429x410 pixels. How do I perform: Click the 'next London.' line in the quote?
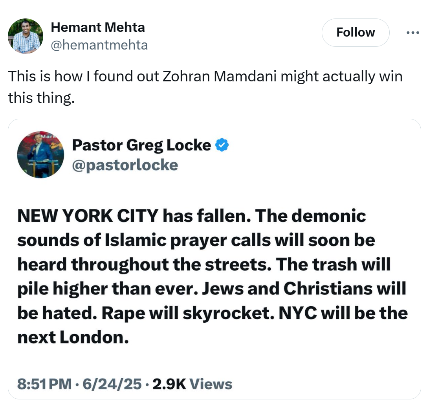[x=73, y=337]
